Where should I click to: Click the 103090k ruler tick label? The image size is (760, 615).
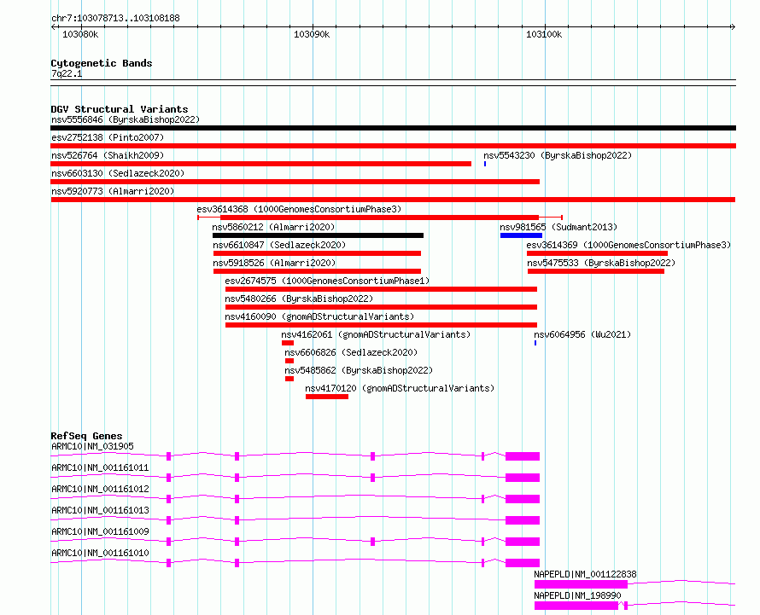pyautogui.click(x=312, y=34)
